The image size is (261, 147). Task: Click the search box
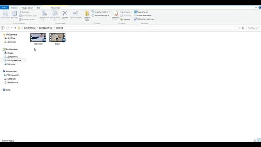pyautogui.click(x=253, y=28)
